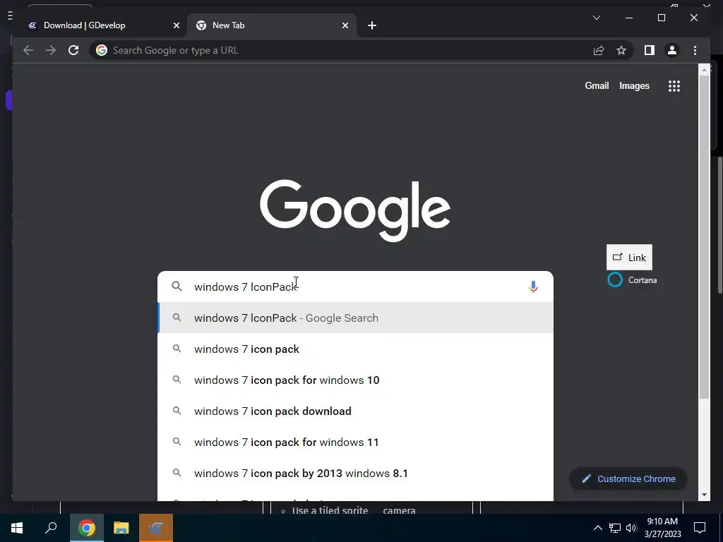
Task: Click the Chrome taskbar icon
Action: (86, 528)
